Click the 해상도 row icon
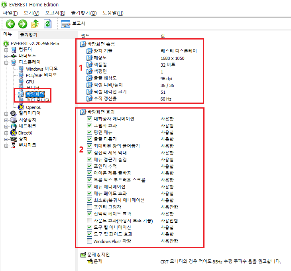Viewport: 291px width, 271px height. point(89,58)
